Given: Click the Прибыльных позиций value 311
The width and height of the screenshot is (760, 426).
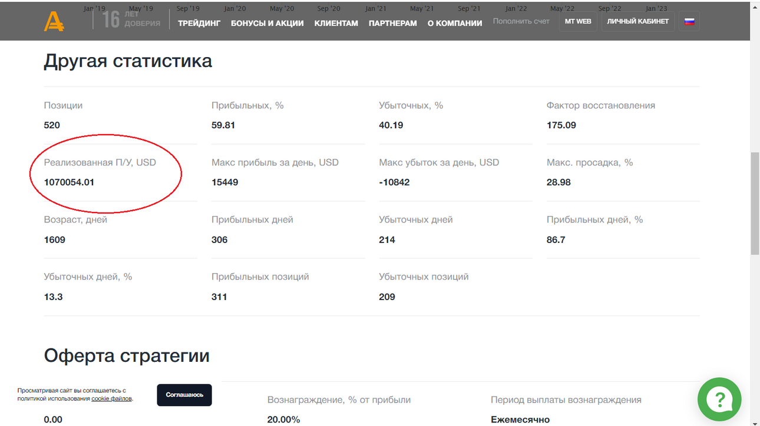Looking at the screenshot, I should pos(219,297).
